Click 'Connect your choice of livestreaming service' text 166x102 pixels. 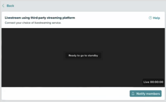coord(33,23)
